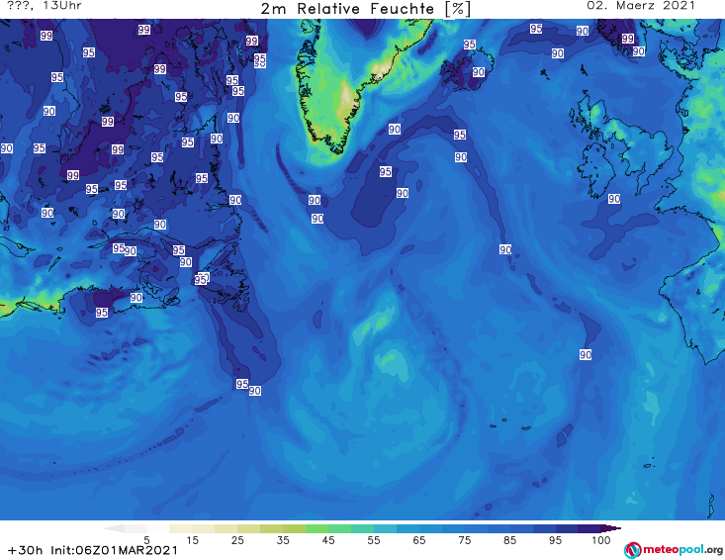Click the legend value '100'

pos(600,540)
